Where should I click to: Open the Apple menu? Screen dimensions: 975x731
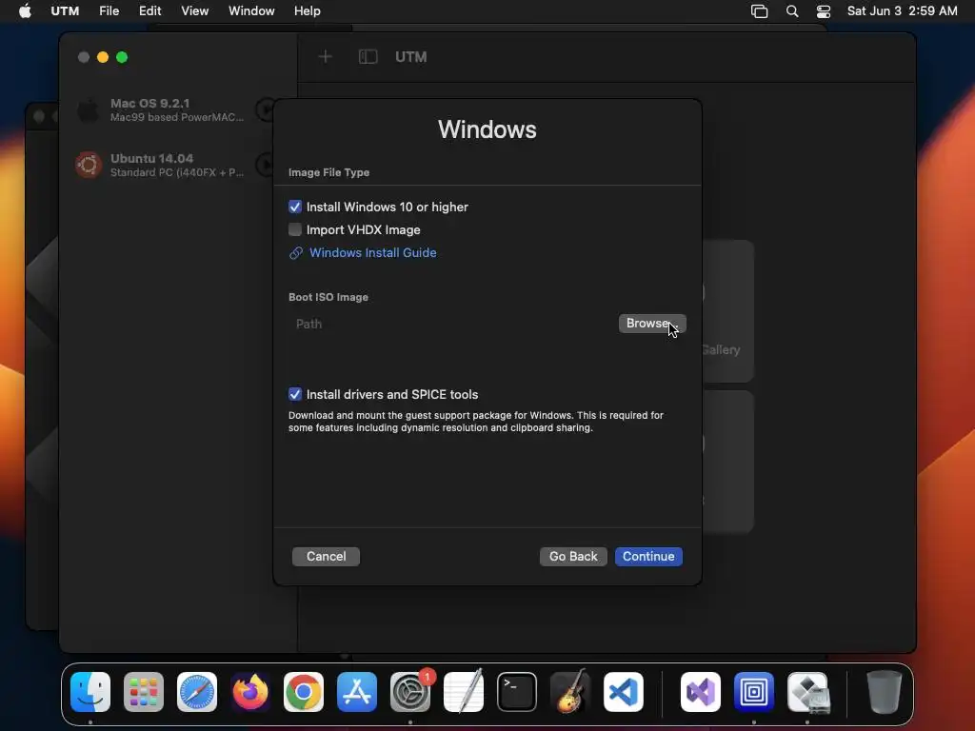tap(25, 10)
